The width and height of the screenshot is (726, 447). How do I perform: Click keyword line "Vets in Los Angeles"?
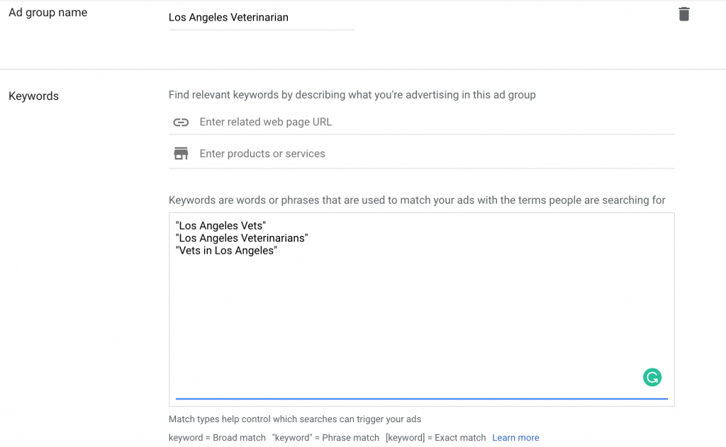click(226, 251)
